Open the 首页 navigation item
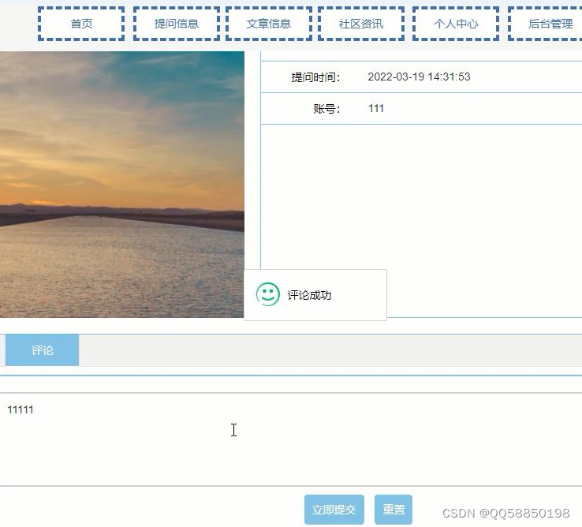 coord(81,24)
